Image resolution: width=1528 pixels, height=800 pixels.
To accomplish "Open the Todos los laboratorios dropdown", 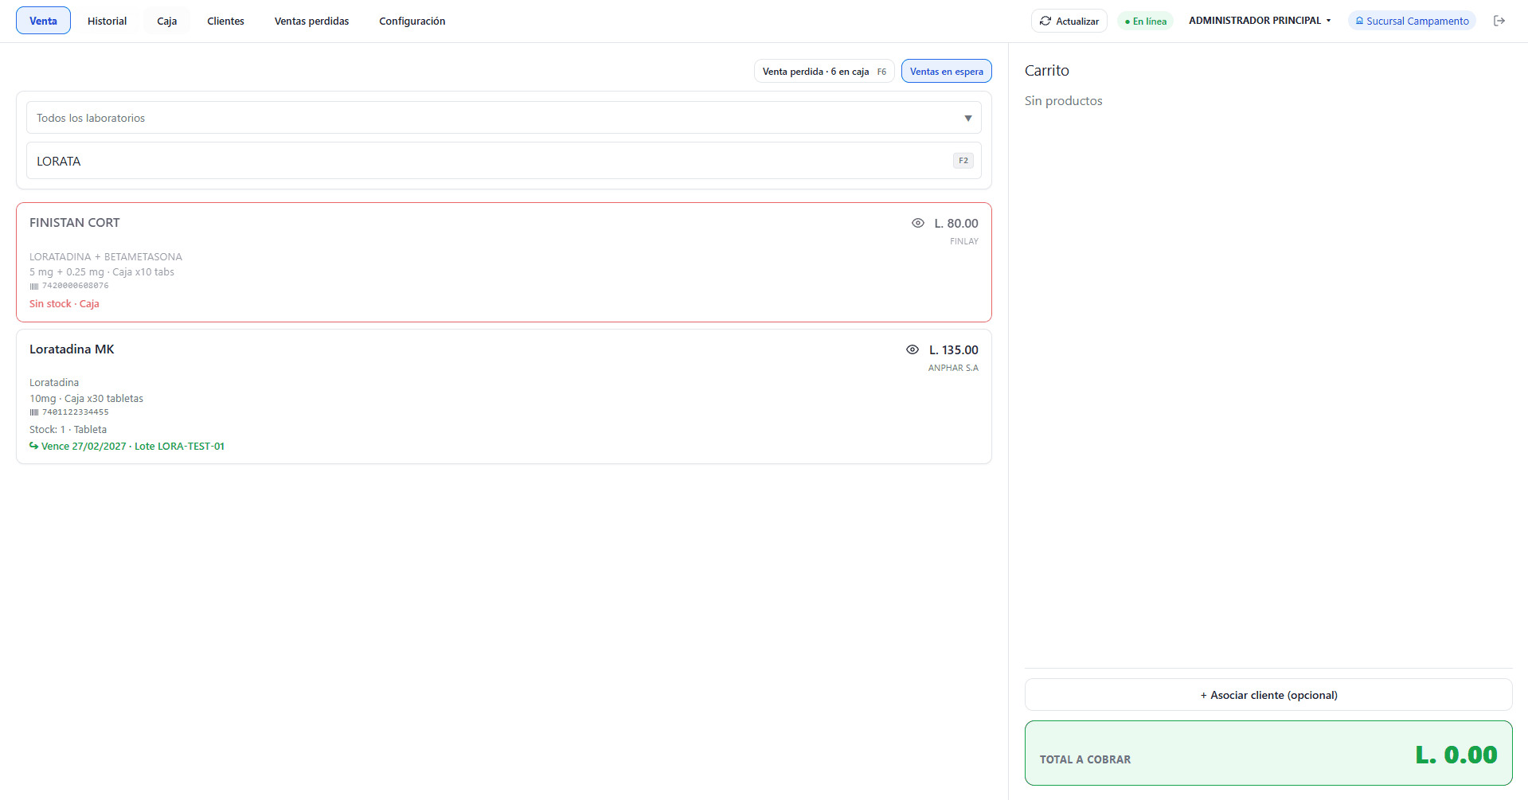I will pos(504,118).
